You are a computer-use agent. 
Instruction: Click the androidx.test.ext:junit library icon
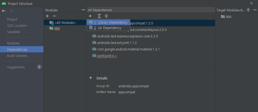click(x=94, y=43)
